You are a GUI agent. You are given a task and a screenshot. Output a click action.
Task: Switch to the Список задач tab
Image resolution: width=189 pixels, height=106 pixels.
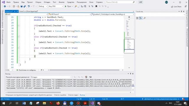[73, 95]
